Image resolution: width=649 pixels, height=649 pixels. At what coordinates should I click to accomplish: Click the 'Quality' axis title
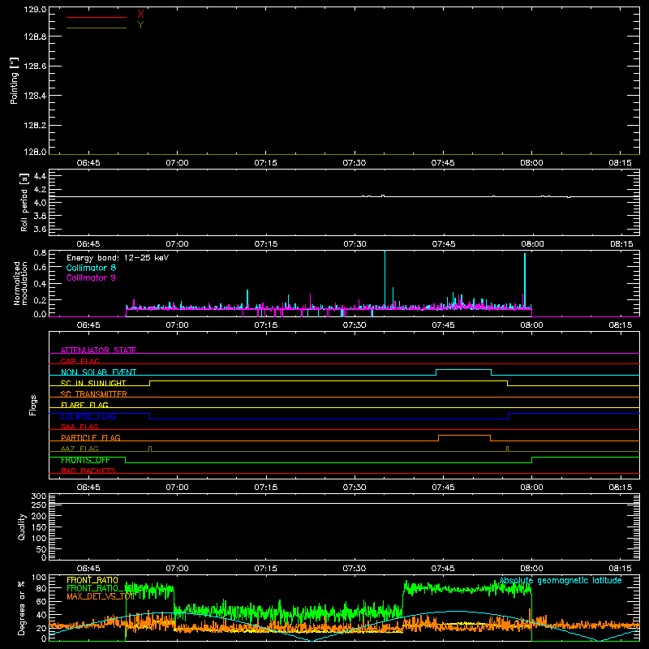pyautogui.click(x=22, y=527)
